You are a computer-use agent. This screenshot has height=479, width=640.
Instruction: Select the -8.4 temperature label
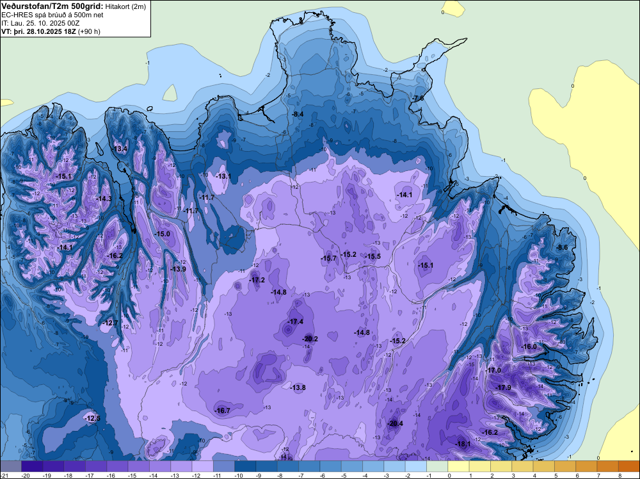298,115
